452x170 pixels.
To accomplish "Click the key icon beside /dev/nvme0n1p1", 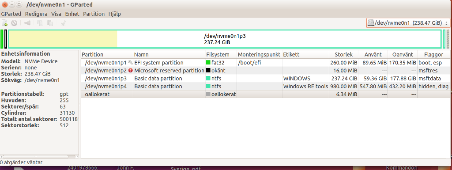I will tap(131, 62).
